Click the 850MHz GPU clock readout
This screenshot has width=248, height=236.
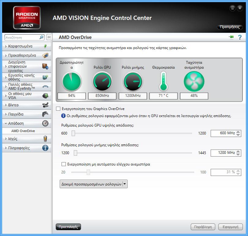(x=102, y=96)
